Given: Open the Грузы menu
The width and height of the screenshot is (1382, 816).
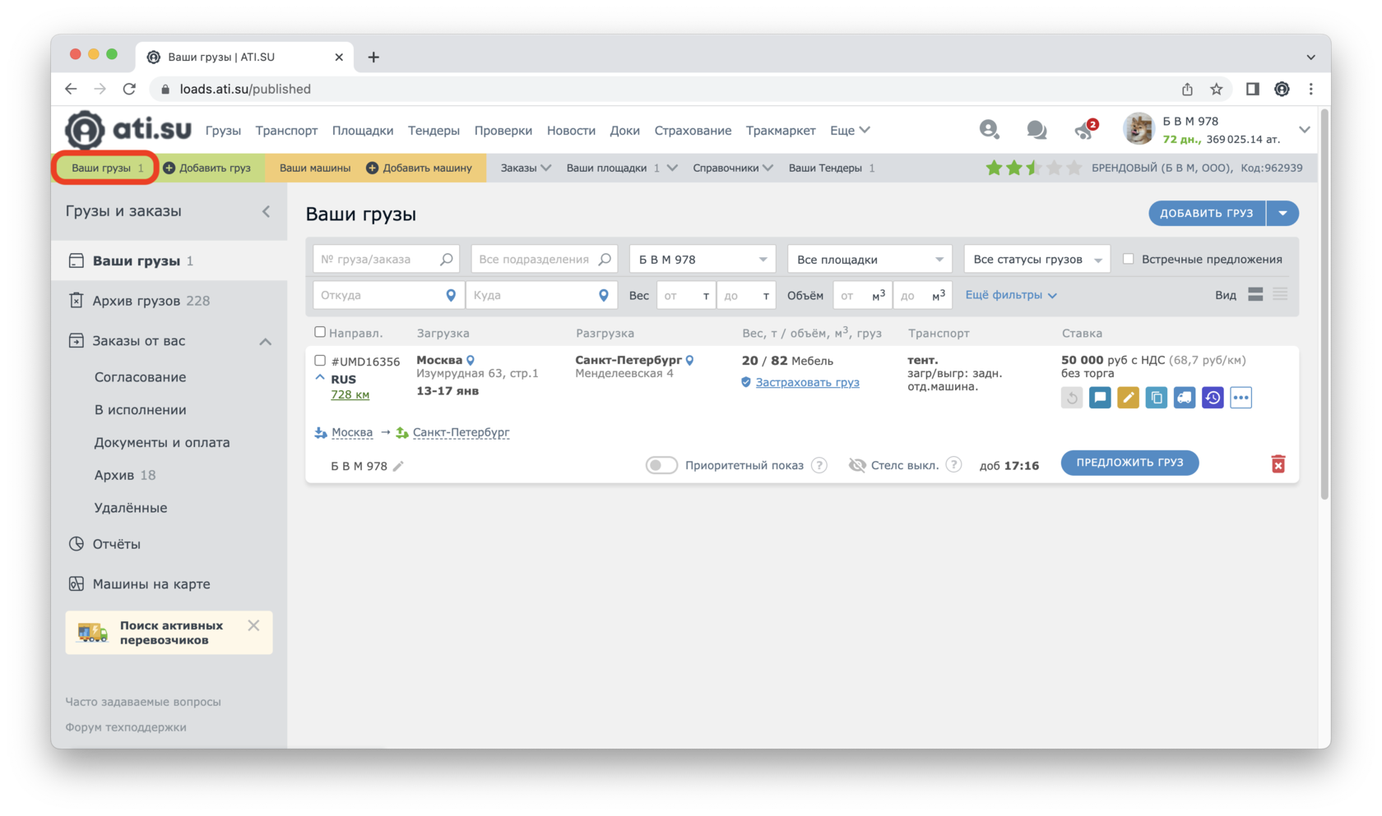Looking at the screenshot, I should tap(223, 130).
